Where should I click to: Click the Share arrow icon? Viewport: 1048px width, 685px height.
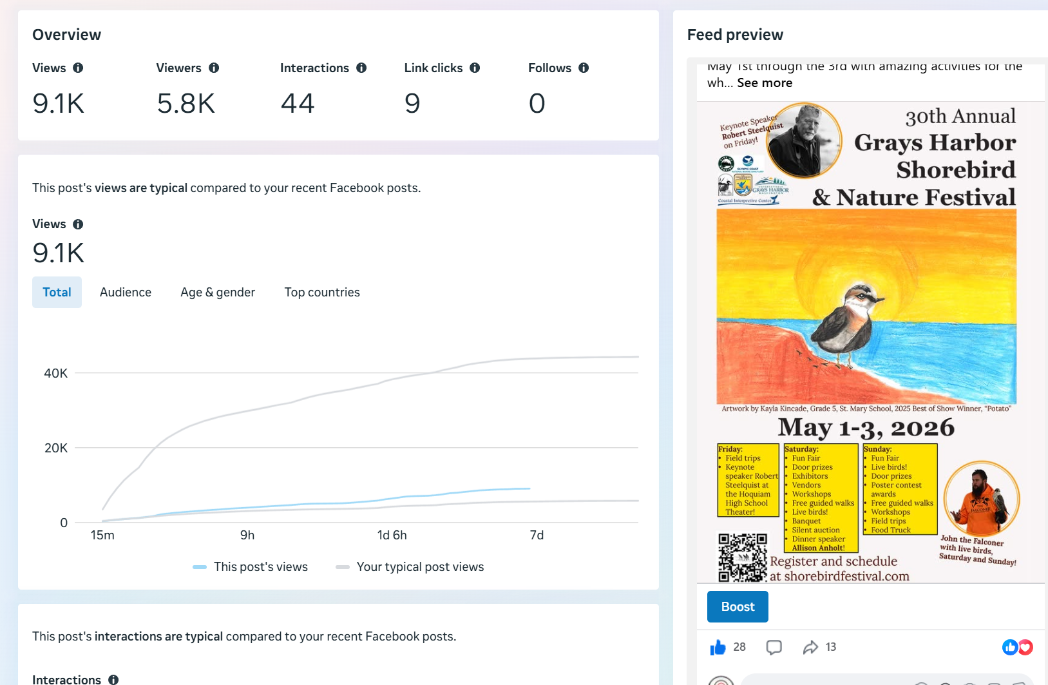tap(810, 647)
